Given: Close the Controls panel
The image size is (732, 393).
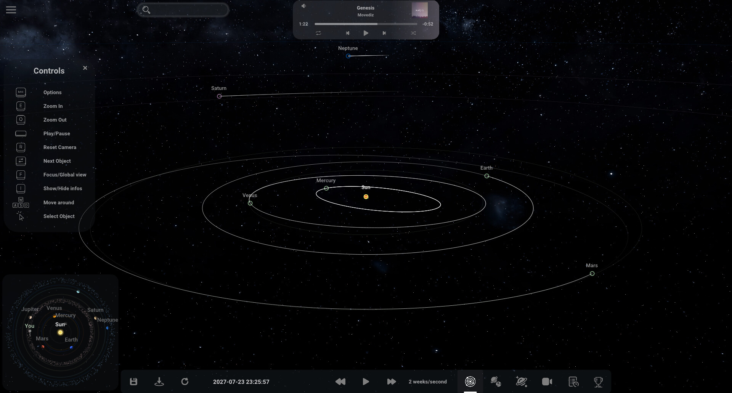Looking at the screenshot, I should click(x=85, y=68).
